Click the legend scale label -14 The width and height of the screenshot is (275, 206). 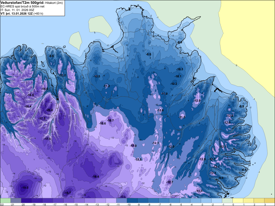click(x=86, y=204)
